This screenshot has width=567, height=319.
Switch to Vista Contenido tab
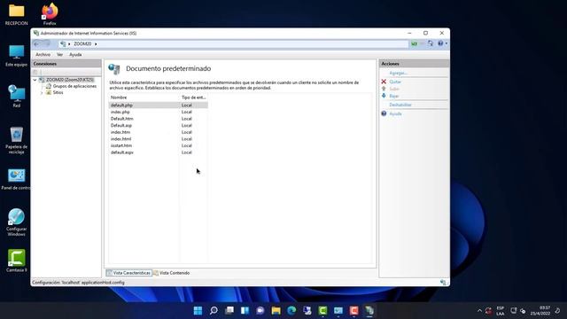click(171, 273)
